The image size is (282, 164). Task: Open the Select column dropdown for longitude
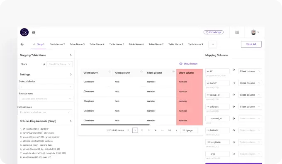click(250, 142)
